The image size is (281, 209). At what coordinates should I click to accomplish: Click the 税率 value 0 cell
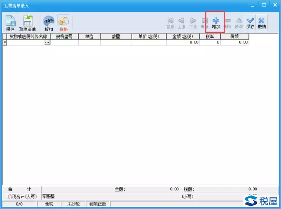(x=210, y=43)
